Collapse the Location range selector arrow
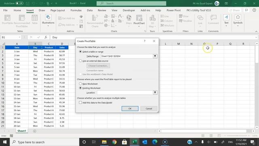Image resolution: width=259 pixels, height=146 pixels. coord(155,92)
